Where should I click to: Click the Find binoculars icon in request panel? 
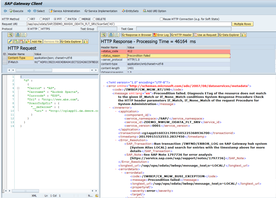[x=18, y=35]
